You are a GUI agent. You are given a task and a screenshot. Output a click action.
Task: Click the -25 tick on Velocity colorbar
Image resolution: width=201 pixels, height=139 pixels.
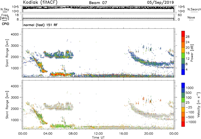189,107
